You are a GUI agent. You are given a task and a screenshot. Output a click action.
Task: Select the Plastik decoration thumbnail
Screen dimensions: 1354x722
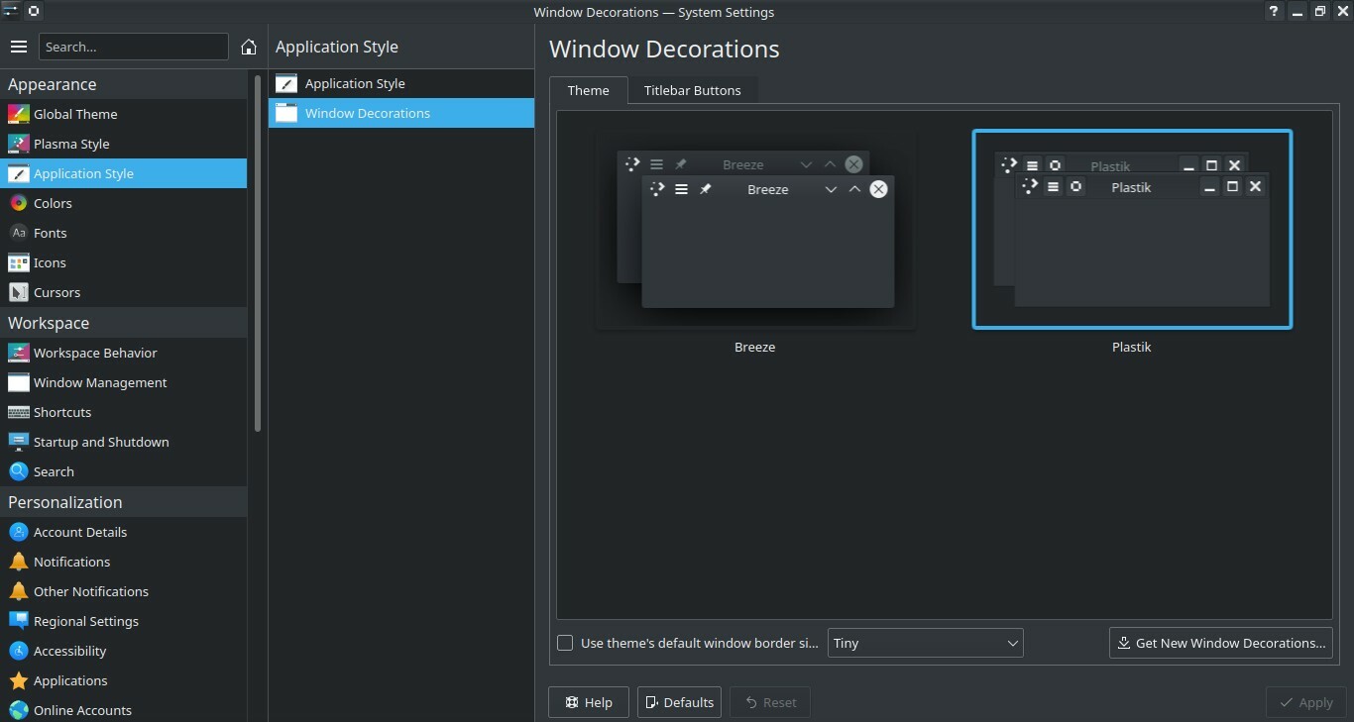(x=1132, y=230)
